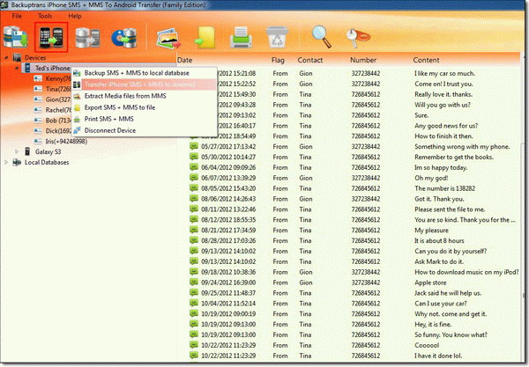529x367 pixels.
Task: Open the File menu
Action: tap(17, 16)
